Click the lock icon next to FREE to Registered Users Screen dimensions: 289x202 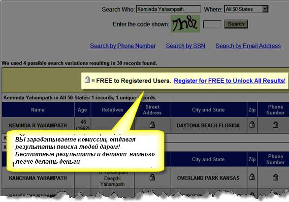tap(87, 80)
